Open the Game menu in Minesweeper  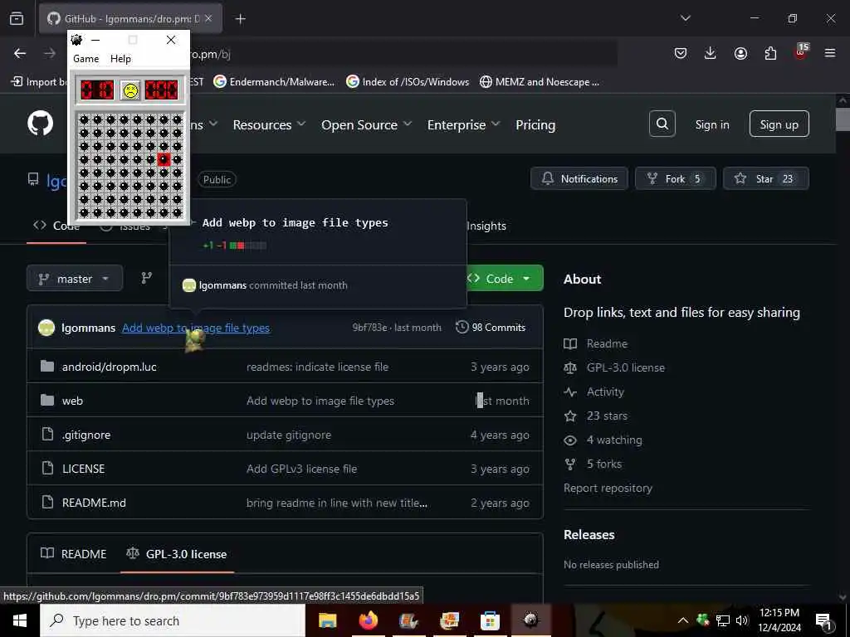click(x=86, y=59)
